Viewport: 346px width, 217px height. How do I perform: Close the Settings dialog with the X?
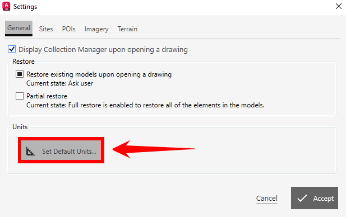click(339, 6)
